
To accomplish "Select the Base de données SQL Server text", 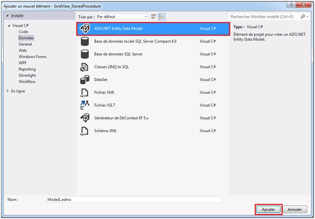I will pyautogui.click(x=118, y=54).
